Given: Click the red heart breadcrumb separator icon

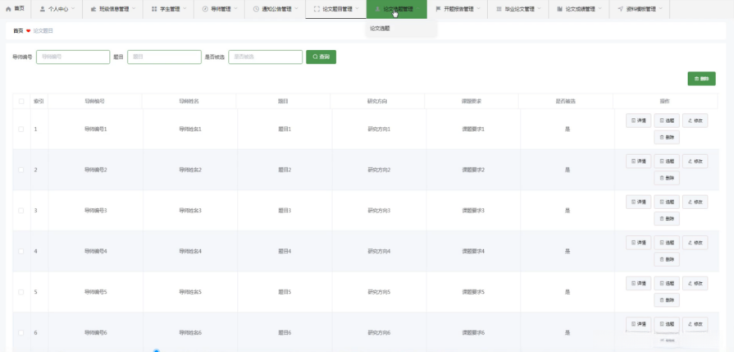Looking at the screenshot, I should tap(28, 31).
